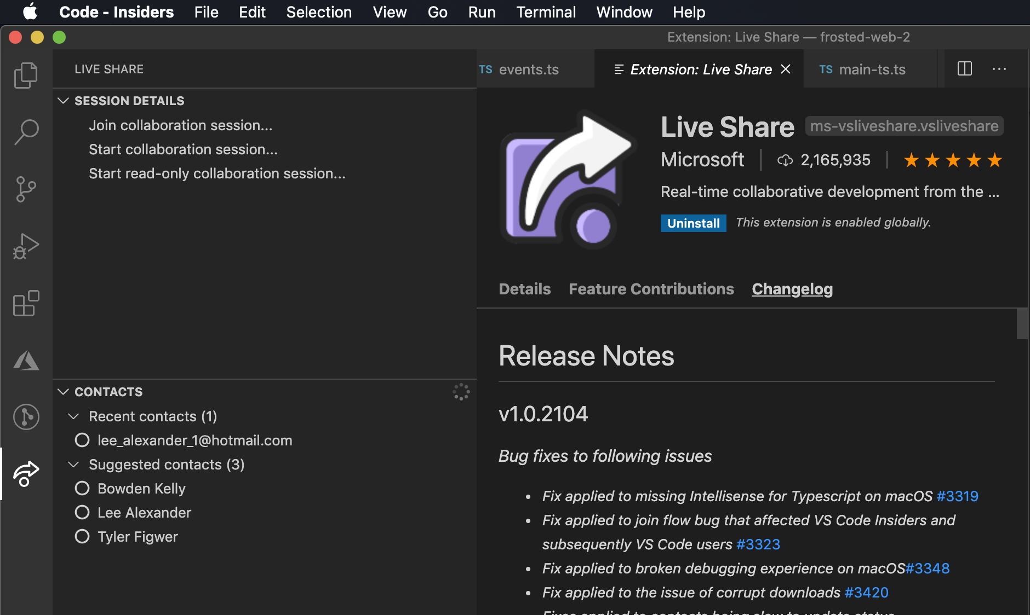Open issue link #3323

pyautogui.click(x=758, y=544)
